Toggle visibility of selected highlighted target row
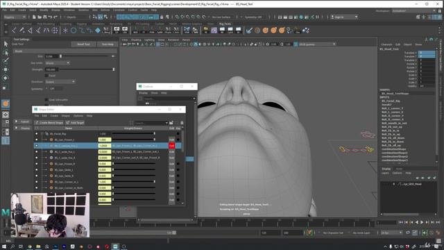This screenshot has width=444, height=250. [36, 146]
